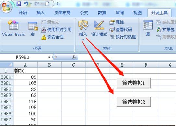Click cell with value 82
The image size is (176, 126).
click(x=25, y=89)
